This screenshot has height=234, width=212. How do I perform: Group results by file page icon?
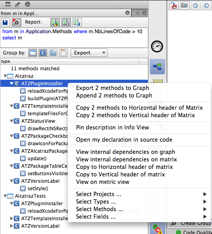click(x=63, y=53)
